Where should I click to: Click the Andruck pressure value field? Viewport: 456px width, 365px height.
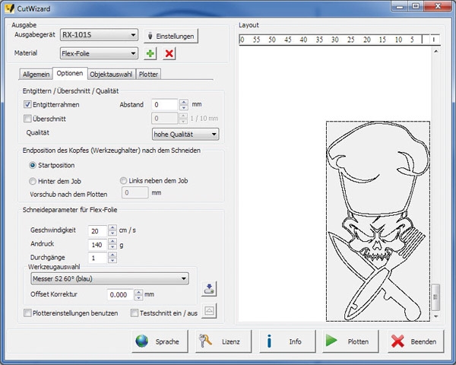coord(97,245)
